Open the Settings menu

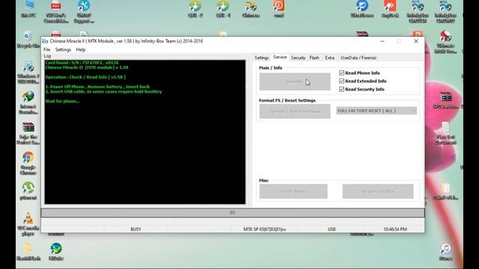point(63,49)
